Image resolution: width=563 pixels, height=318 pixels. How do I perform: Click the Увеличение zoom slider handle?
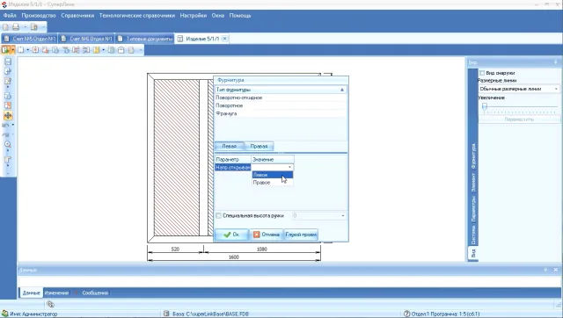[485, 106]
